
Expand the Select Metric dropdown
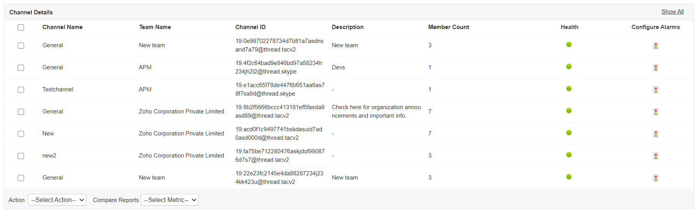170,200
